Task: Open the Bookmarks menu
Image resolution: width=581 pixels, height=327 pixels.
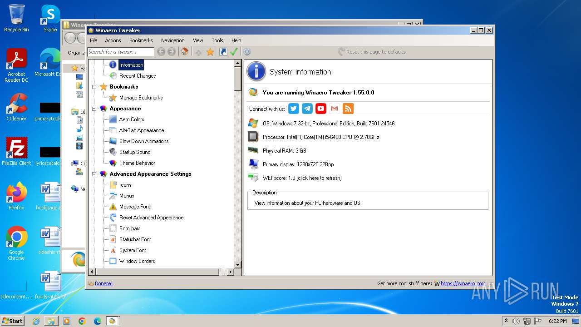Action: tap(141, 40)
